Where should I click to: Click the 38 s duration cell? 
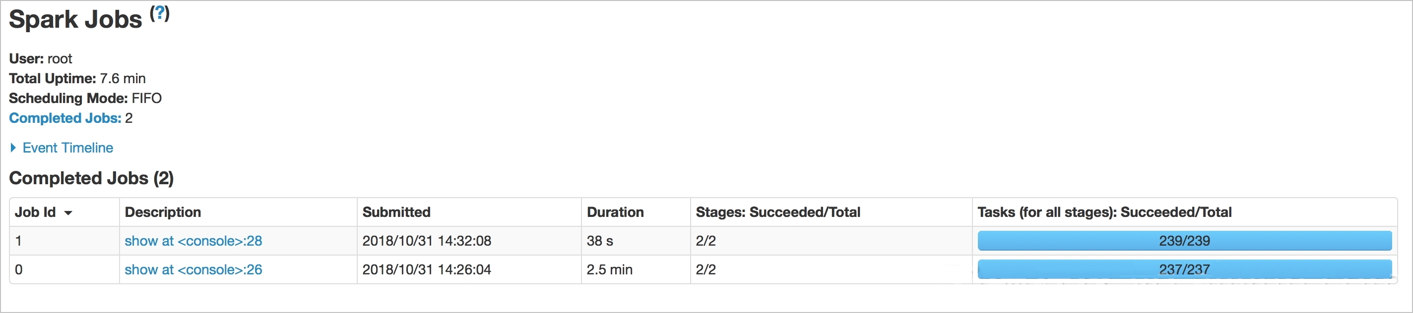pos(599,241)
